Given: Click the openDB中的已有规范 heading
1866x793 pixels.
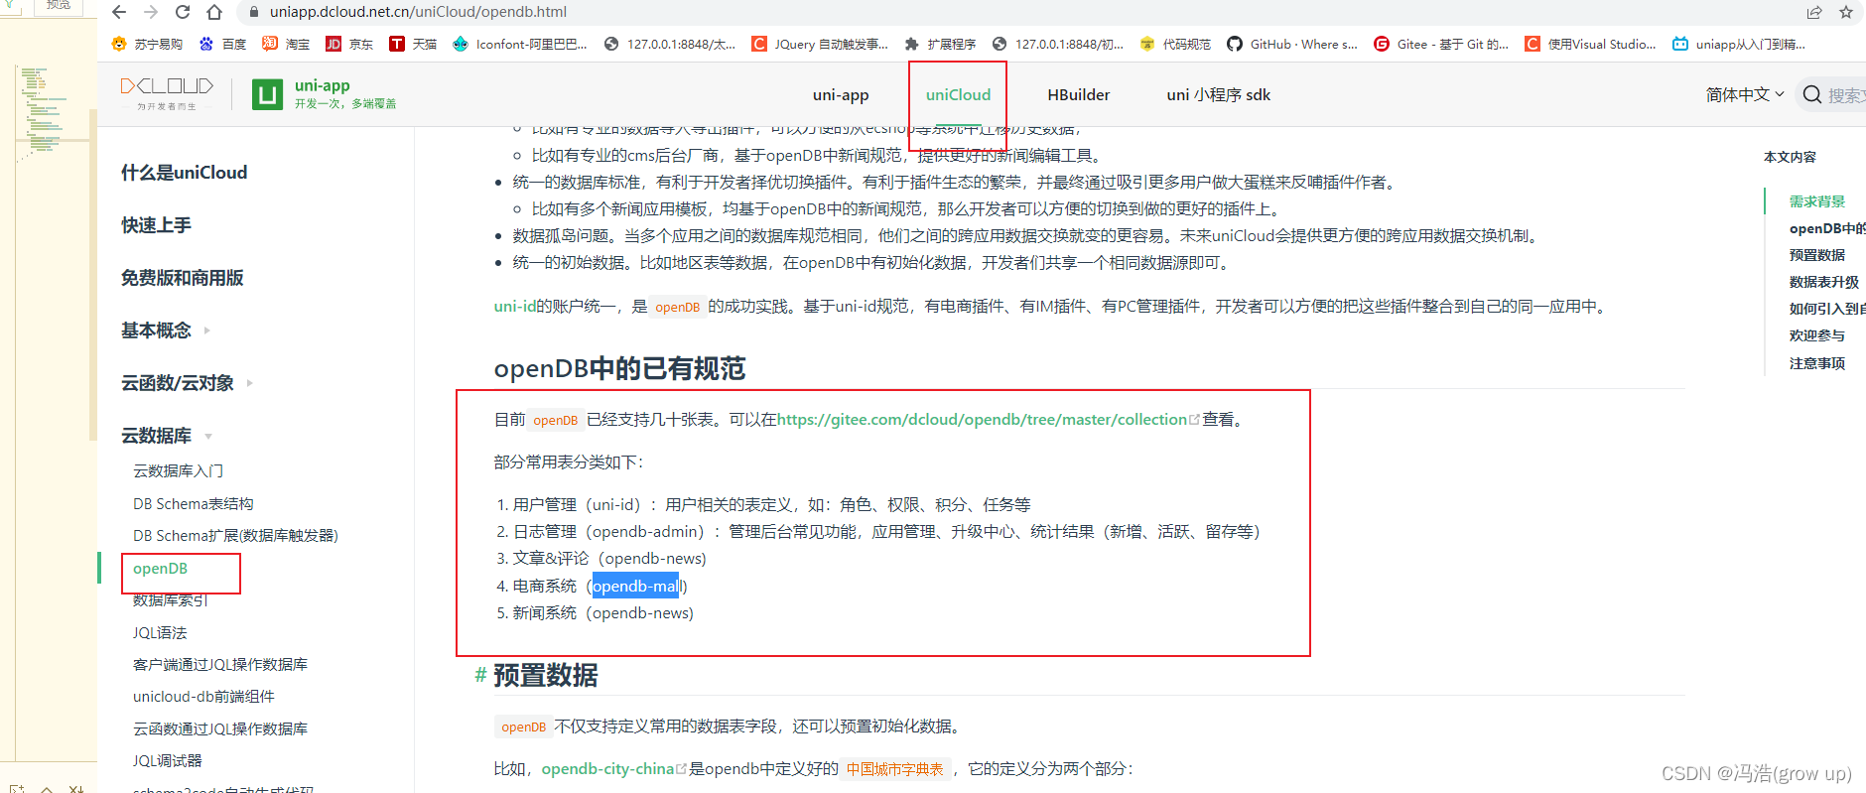Looking at the screenshot, I should 619,368.
